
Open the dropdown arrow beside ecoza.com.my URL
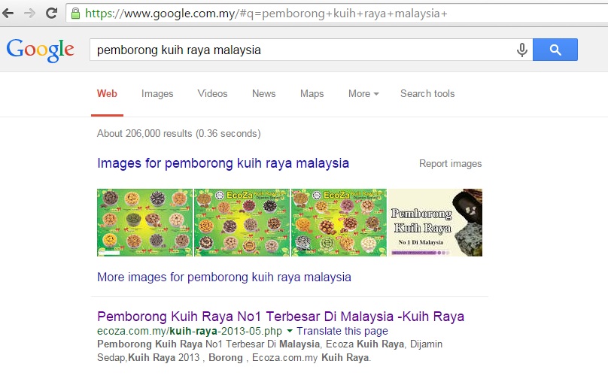[289, 331]
